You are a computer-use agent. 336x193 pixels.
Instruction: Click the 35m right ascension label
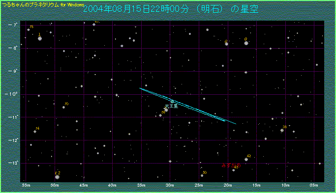pos(141,185)
